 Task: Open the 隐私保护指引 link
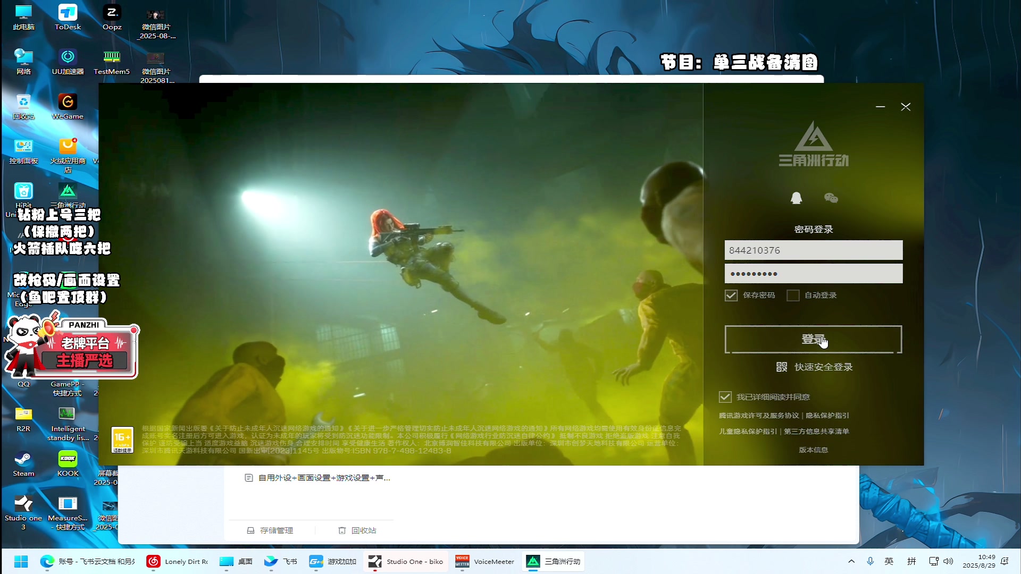pyautogui.click(x=827, y=416)
